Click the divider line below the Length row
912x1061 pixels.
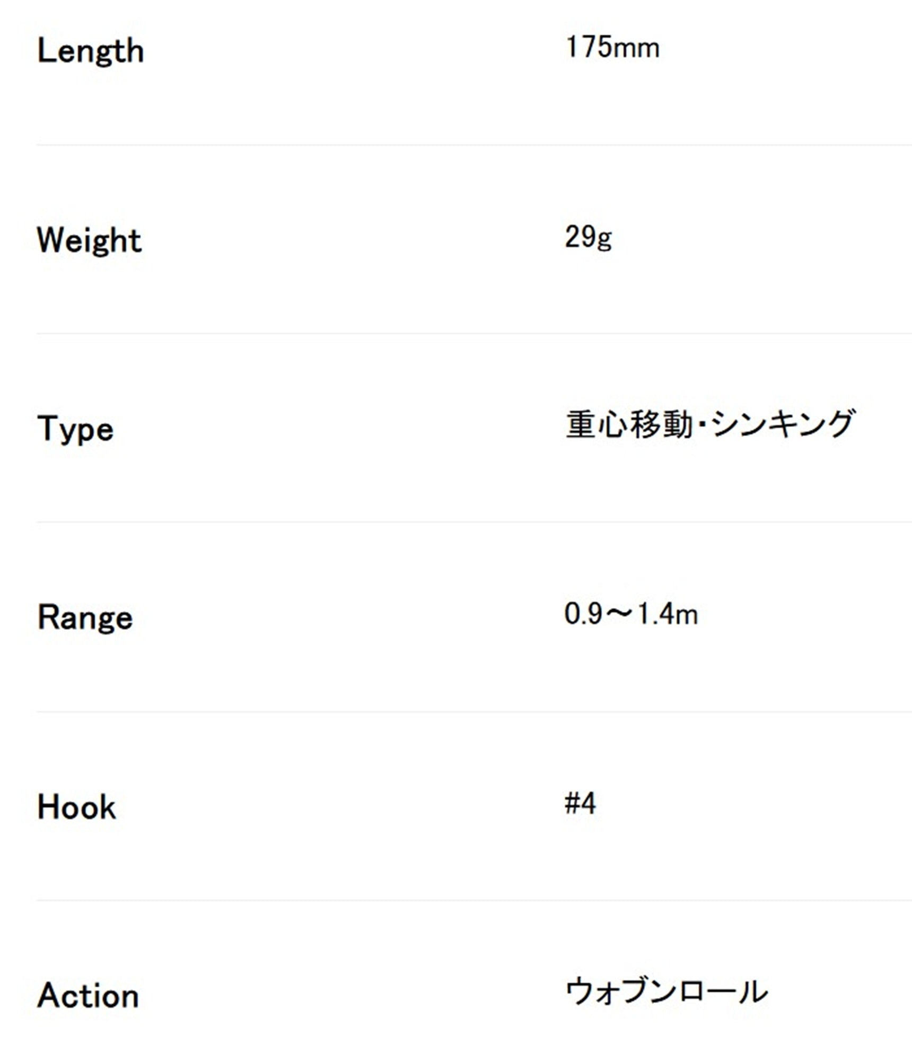(474, 145)
